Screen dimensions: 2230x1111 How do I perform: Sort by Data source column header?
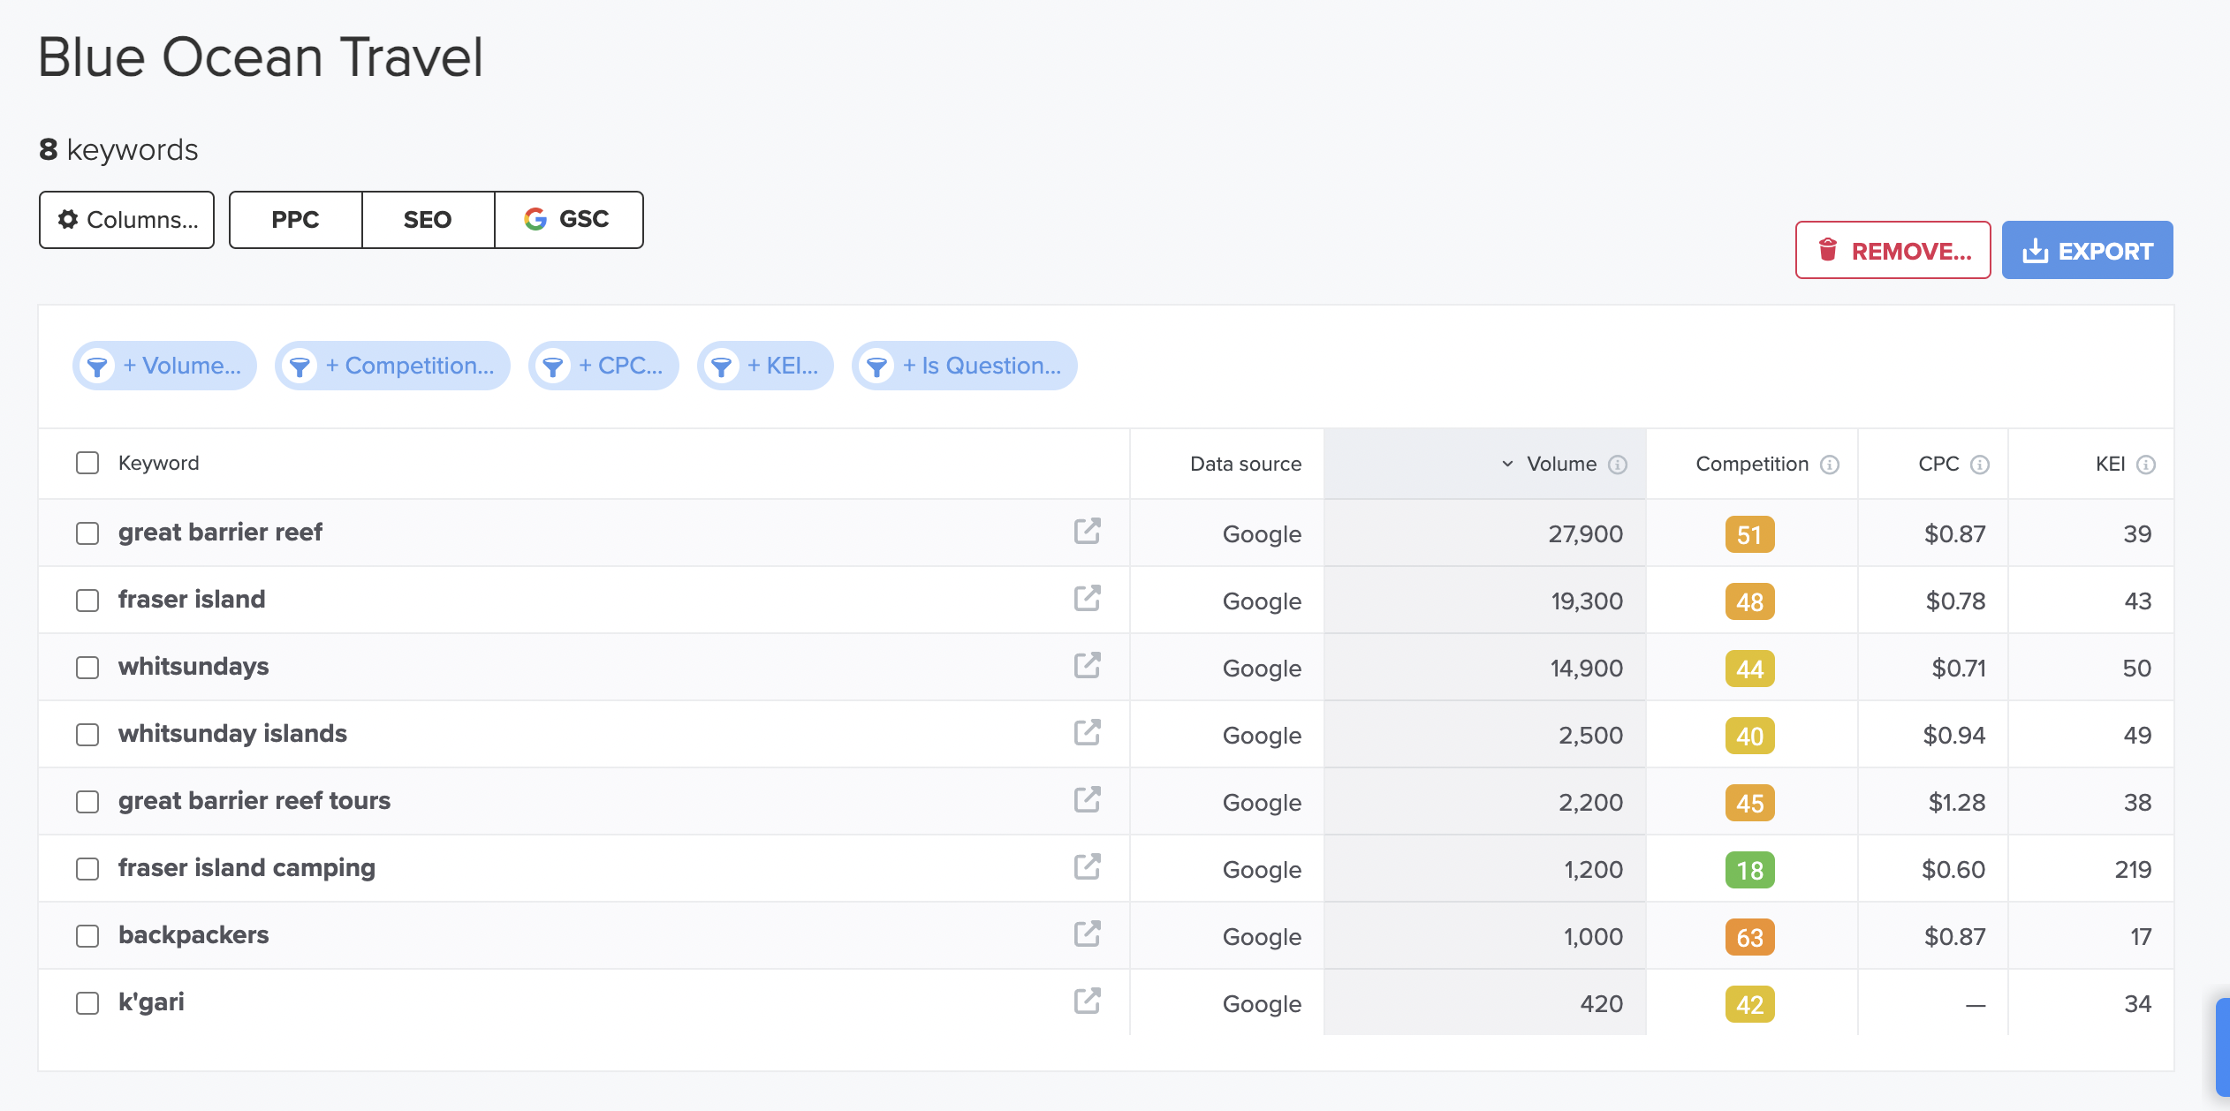(1246, 464)
